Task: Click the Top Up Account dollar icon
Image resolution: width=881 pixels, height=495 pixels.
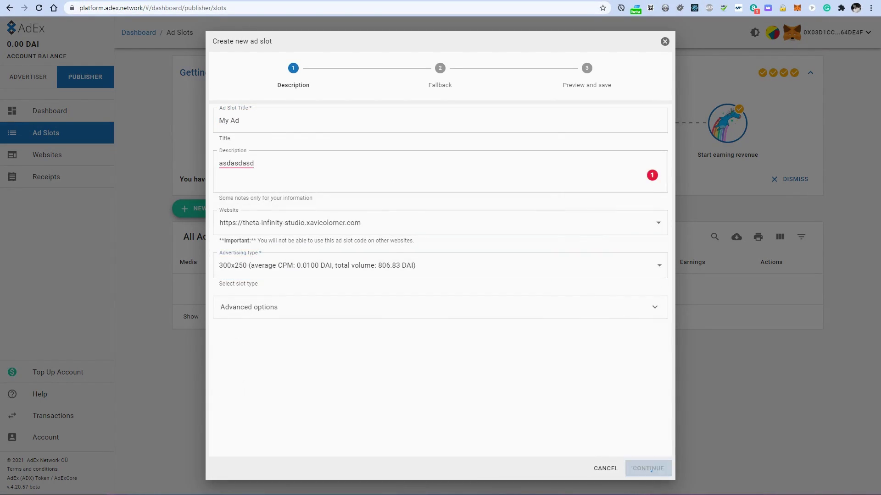Action: tap(12, 372)
